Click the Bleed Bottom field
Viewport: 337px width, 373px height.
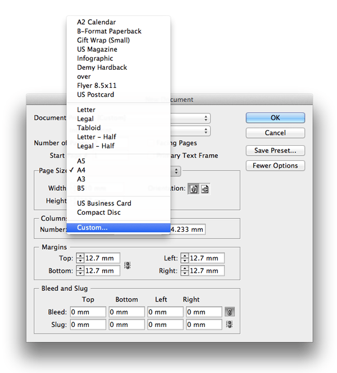126,312
